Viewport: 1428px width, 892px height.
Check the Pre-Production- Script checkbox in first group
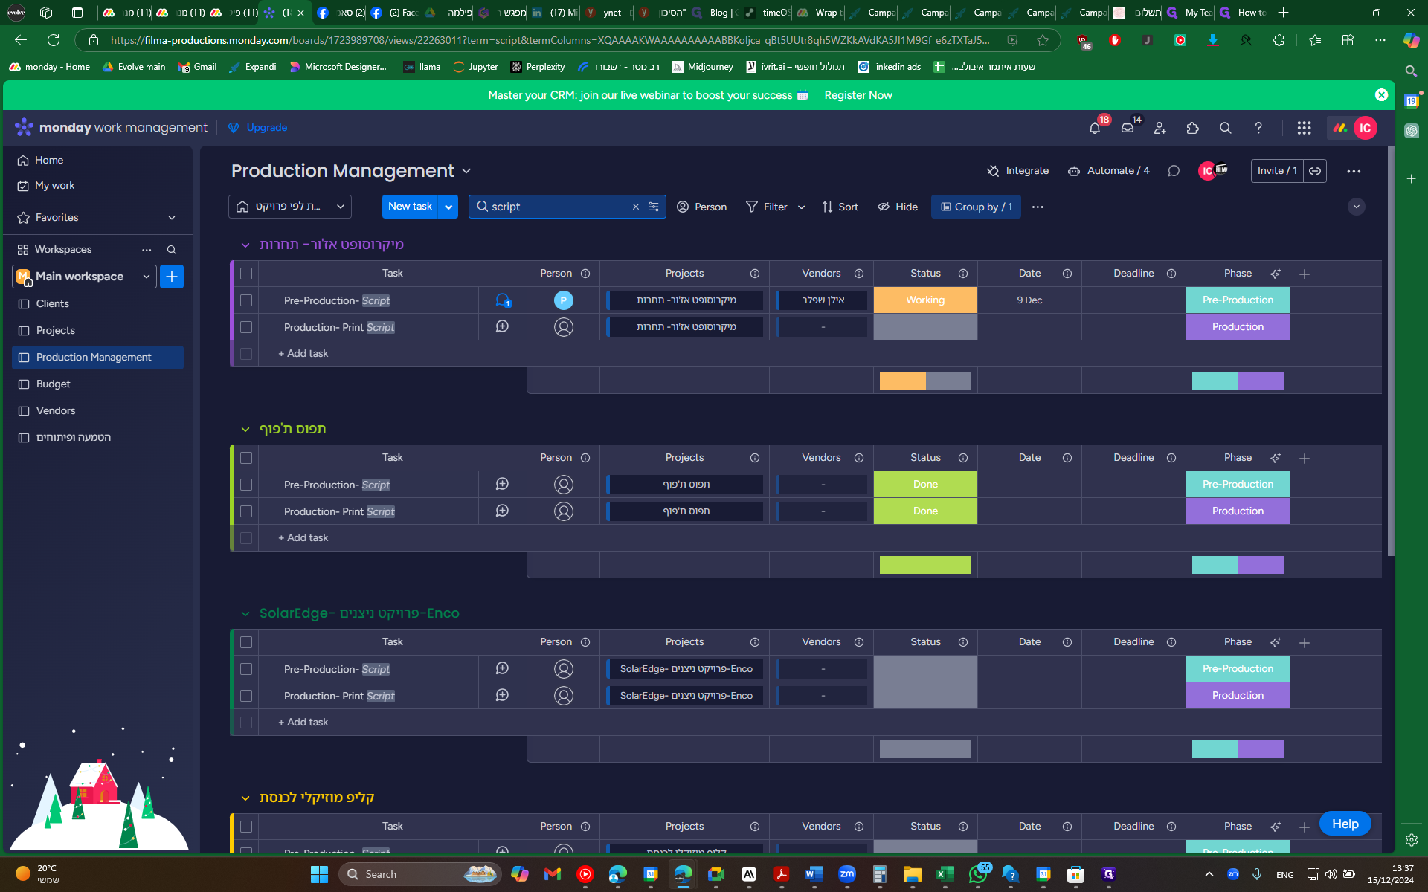pyautogui.click(x=246, y=300)
